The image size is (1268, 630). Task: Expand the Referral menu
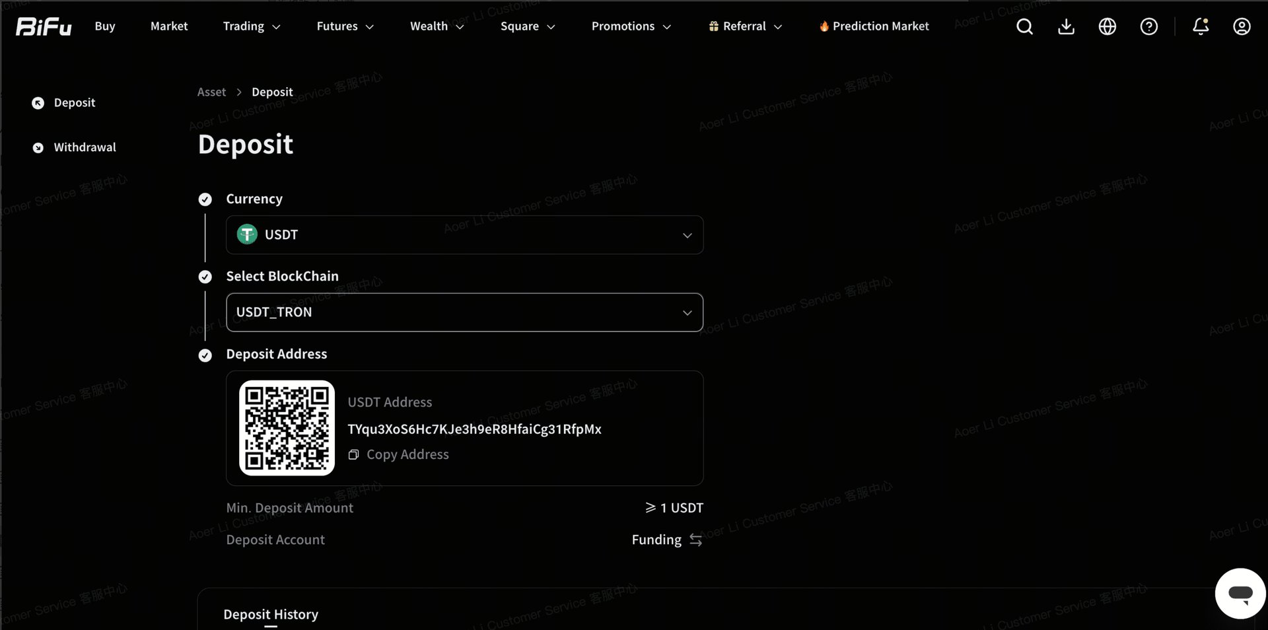(746, 26)
